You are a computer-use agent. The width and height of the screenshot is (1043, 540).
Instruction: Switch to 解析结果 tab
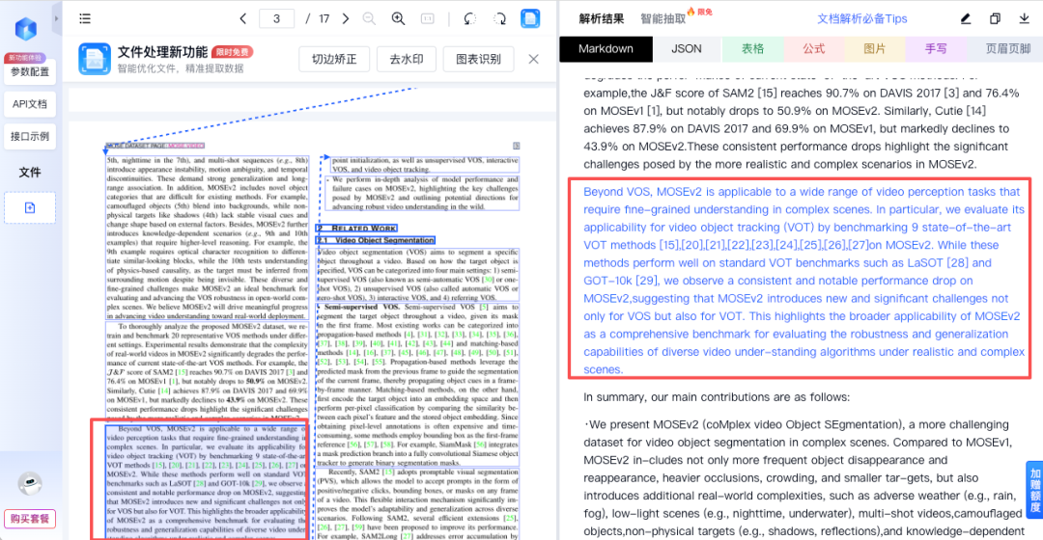pos(602,19)
